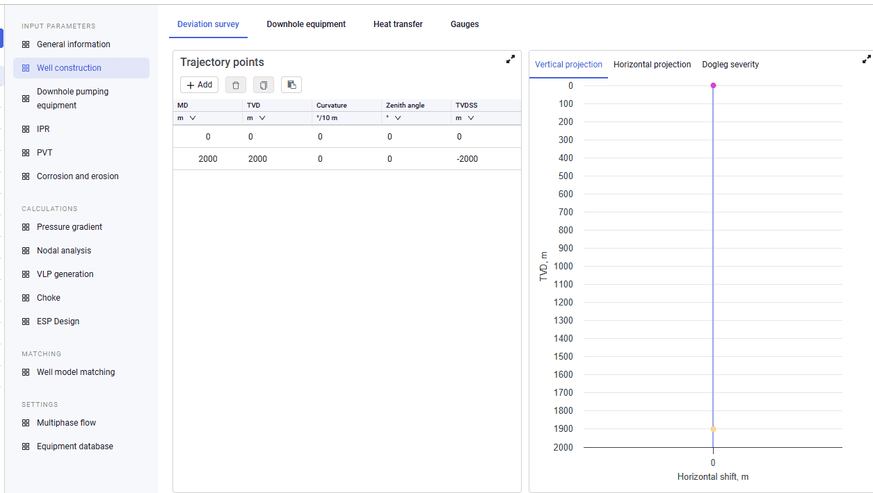This screenshot has width=873, height=493.
Task: Select the Vertical projection chart tab
Action: [x=568, y=65]
